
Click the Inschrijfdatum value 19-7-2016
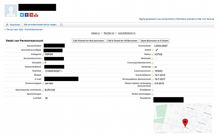click(x=160, y=75)
